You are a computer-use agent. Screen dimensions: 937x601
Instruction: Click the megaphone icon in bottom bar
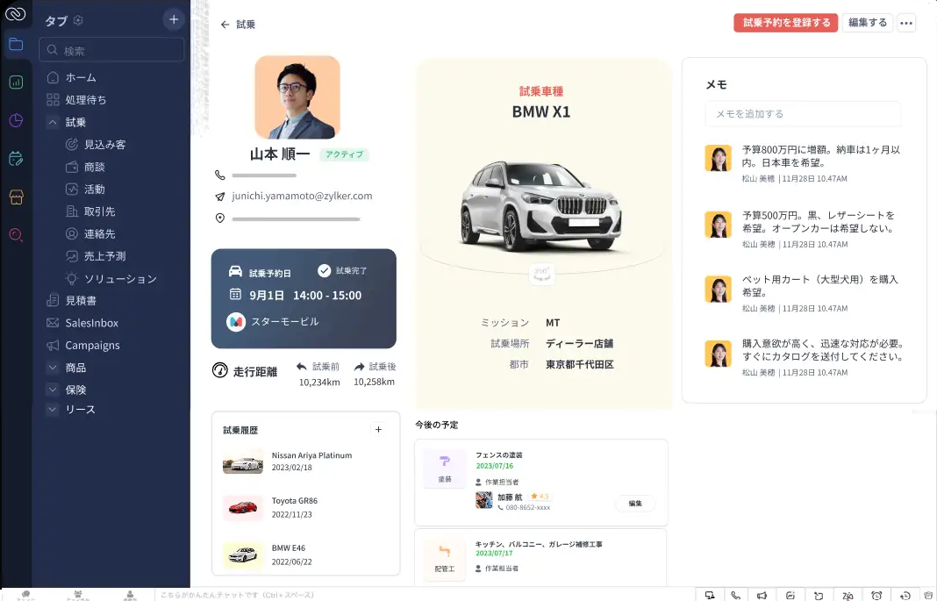(762, 595)
